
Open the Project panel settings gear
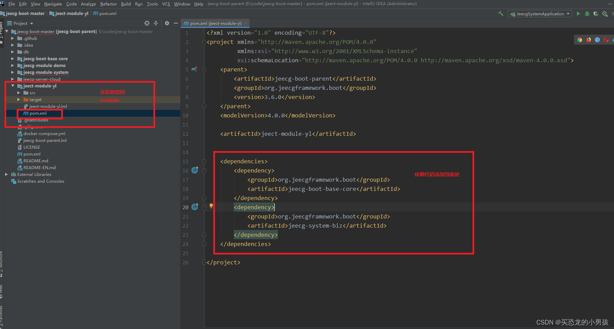[167, 23]
